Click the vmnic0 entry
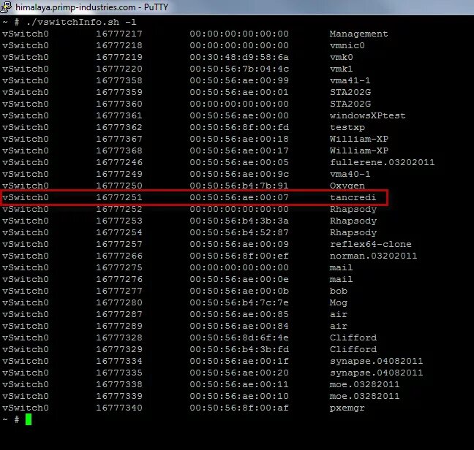Viewport: 474px width, 450px height. (347, 45)
